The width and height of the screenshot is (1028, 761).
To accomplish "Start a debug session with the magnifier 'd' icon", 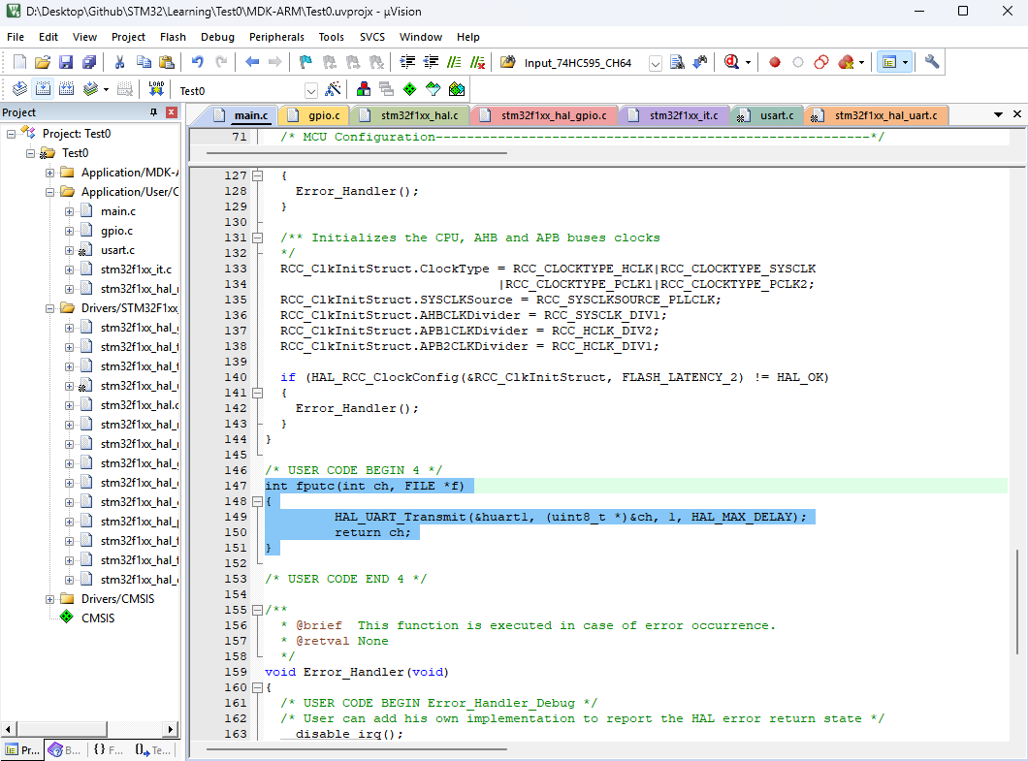I will (731, 62).
